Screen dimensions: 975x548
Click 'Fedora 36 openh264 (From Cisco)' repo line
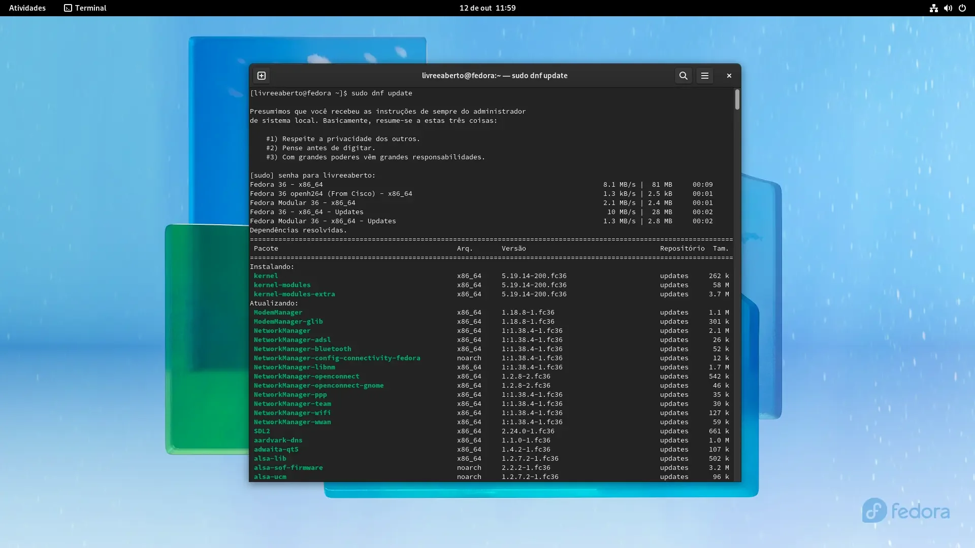331,194
